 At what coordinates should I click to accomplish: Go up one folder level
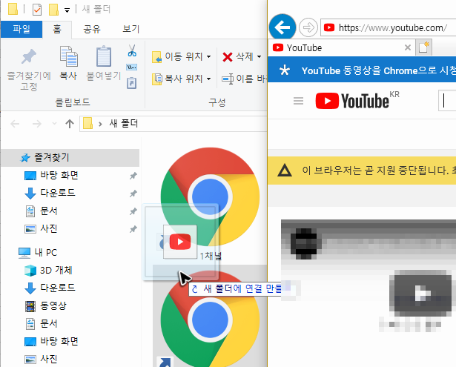click(70, 124)
